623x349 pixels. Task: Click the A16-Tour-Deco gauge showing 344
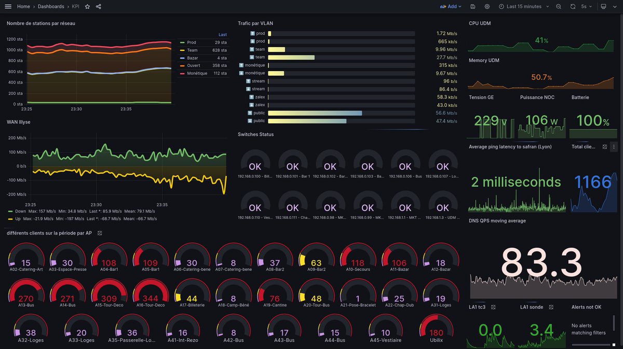151,294
